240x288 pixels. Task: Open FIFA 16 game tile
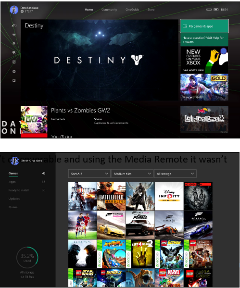(x=83, y=225)
